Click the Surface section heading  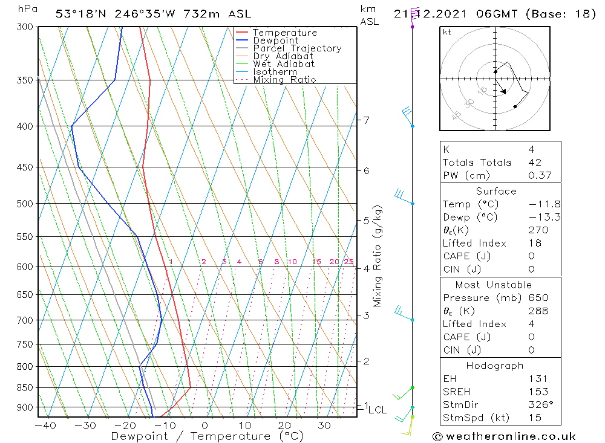click(496, 191)
